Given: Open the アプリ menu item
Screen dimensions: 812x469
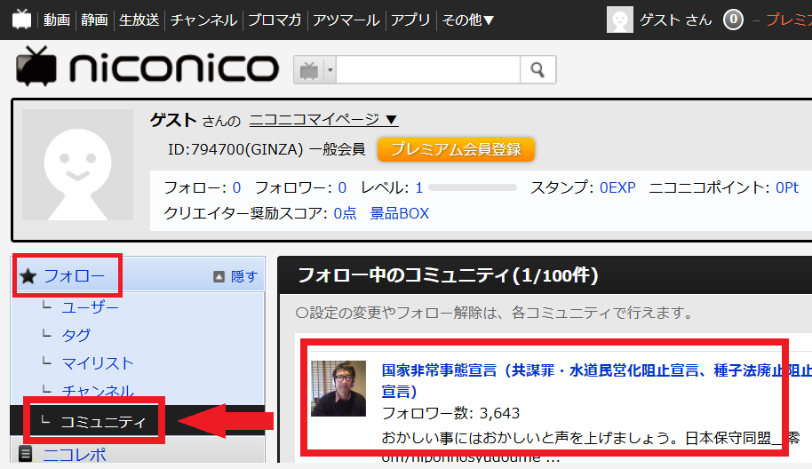Looking at the screenshot, I should [x=410, y=20].
